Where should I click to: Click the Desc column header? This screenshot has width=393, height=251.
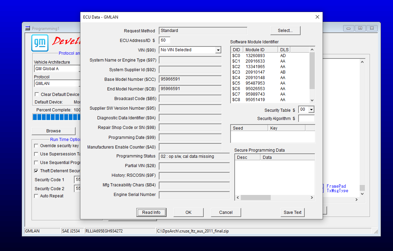click(248, 157)
